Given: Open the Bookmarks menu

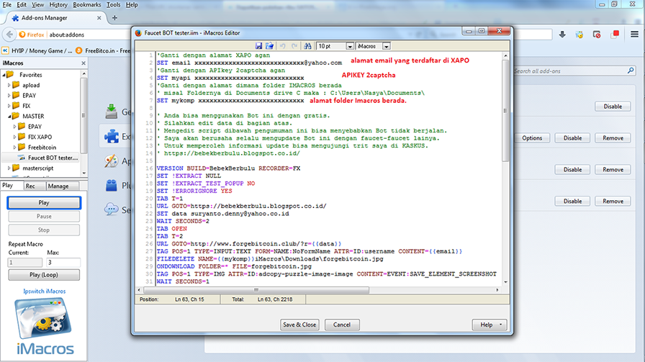Looking at the screenshot, I should (87, 4).
